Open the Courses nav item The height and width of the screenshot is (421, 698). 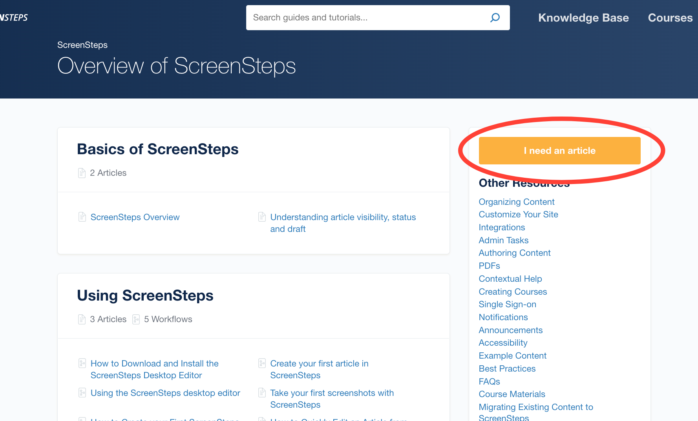pyautogui.click(x=670, y=18)
